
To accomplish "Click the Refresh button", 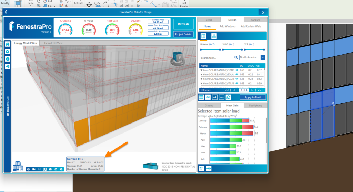I will pos(183,24).
